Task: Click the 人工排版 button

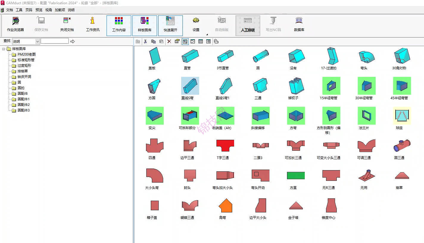Action: coord(248,25)
